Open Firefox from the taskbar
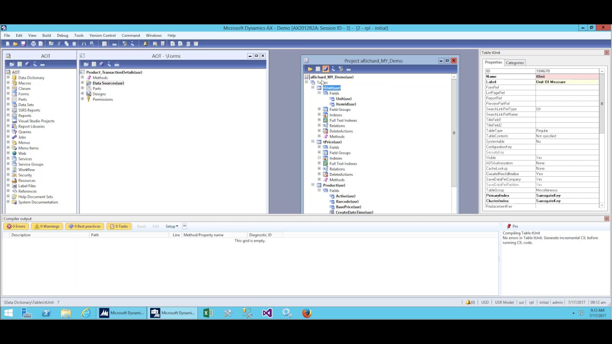The width and height of the screenshot is (612, 344). 306,313
